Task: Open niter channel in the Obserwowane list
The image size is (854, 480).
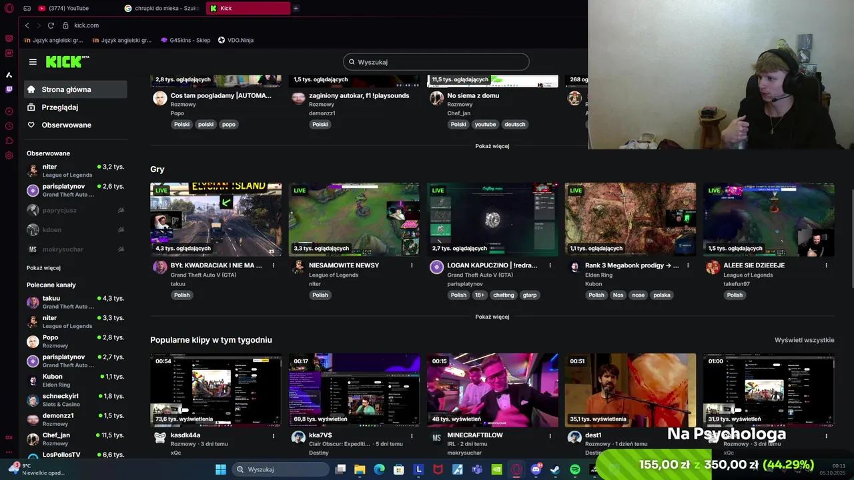Action: [x=75, y=171]
